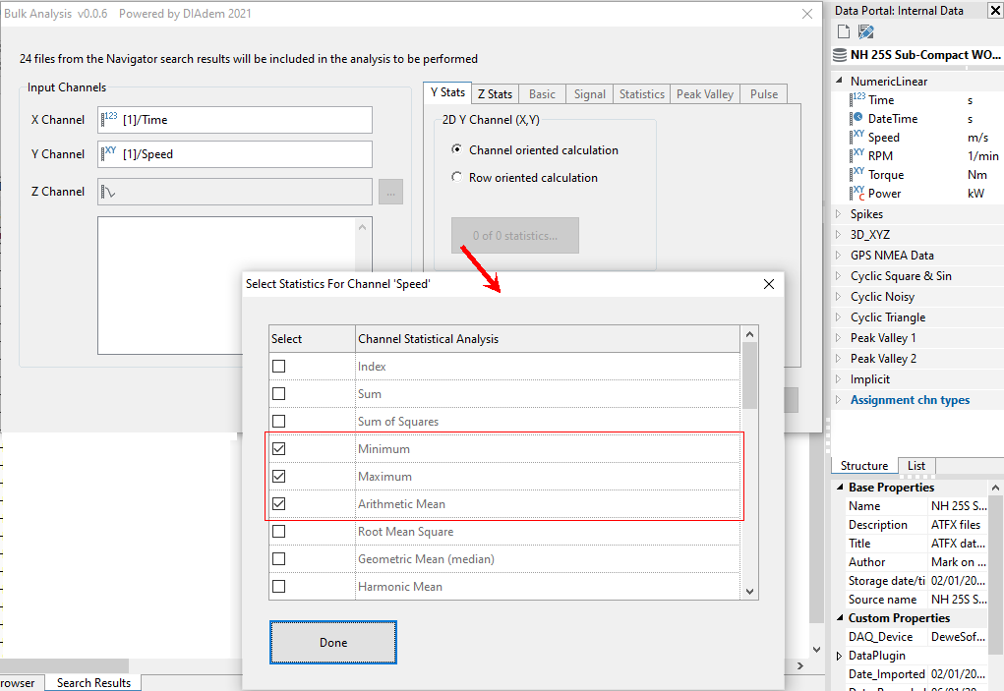Expand the DataPlugin custom property
This screenshot has height=691, width=1004.
point(839,656)
